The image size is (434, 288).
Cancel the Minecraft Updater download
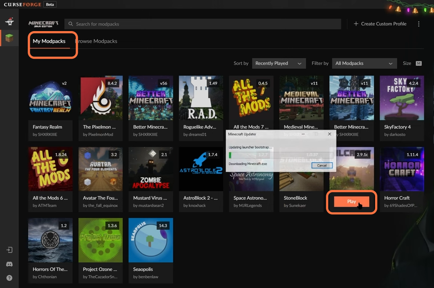point(322,165)
